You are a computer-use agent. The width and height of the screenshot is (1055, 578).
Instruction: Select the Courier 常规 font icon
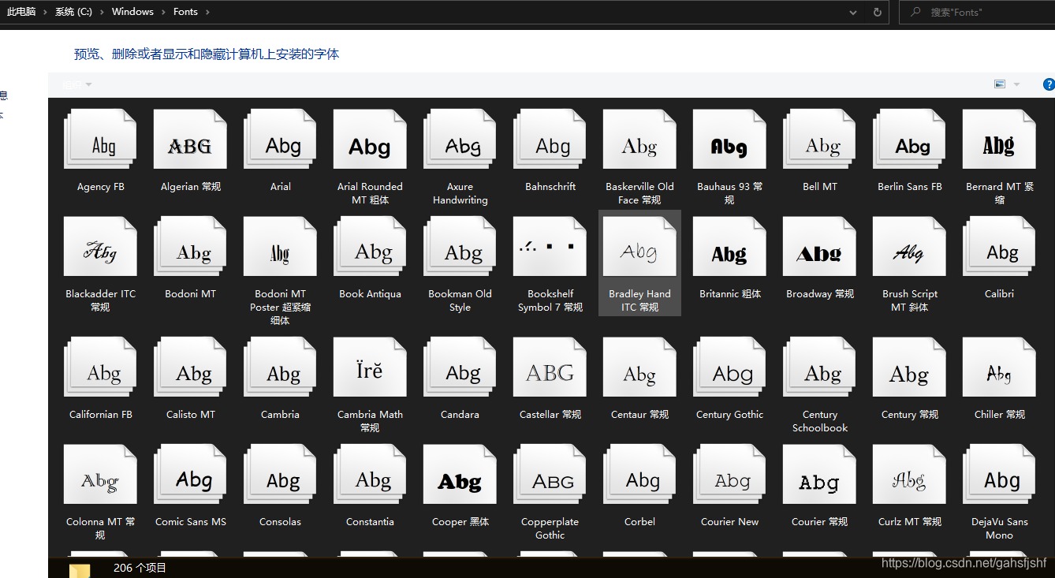[819, 475]
